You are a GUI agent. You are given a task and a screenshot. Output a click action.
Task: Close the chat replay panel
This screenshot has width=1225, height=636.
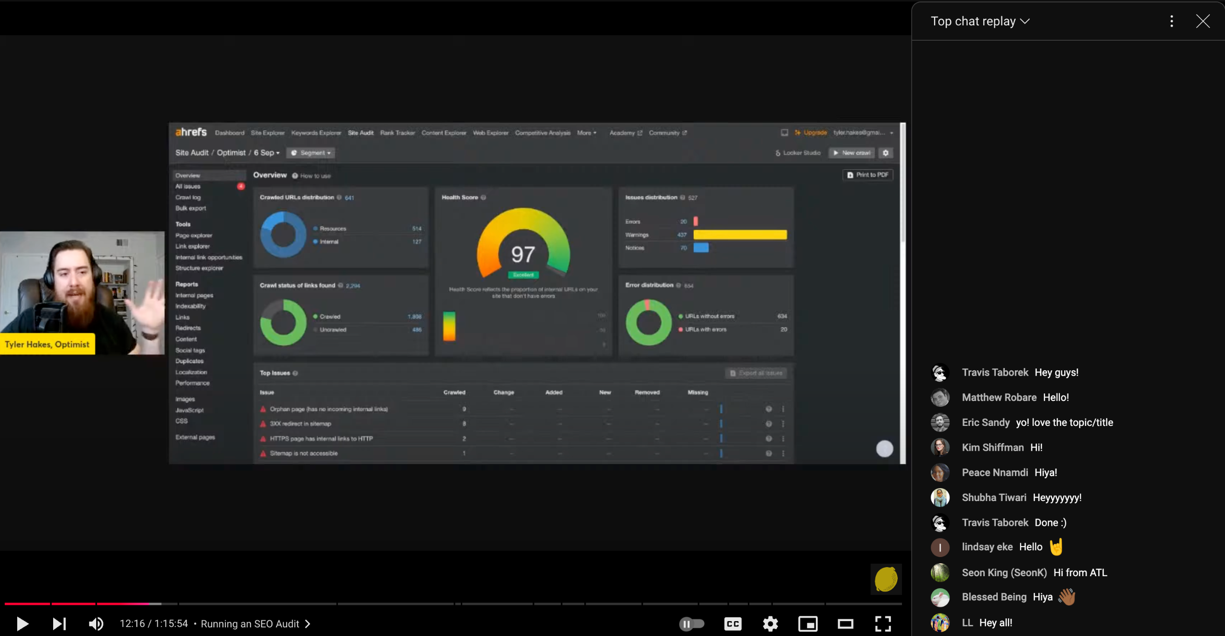1203,21
